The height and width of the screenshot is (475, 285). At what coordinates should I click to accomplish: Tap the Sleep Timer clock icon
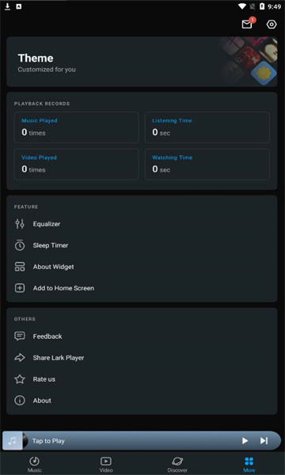pos(20,245)
